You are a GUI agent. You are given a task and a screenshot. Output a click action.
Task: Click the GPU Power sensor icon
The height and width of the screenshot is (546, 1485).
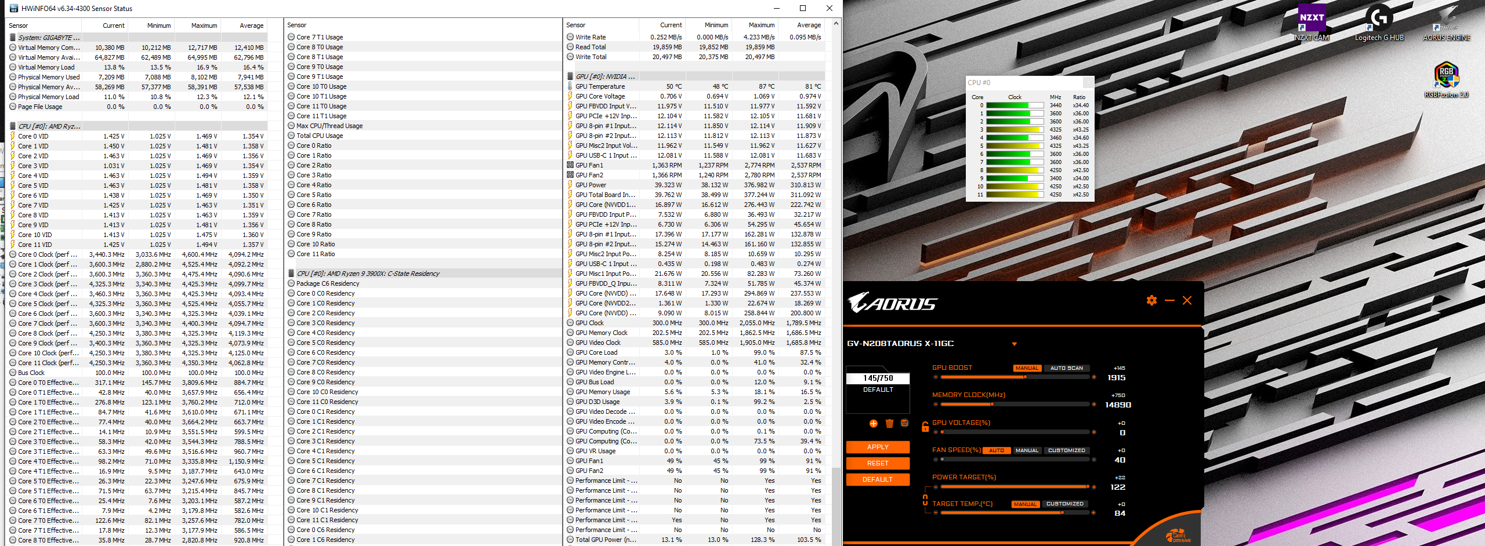click(570, 185)
